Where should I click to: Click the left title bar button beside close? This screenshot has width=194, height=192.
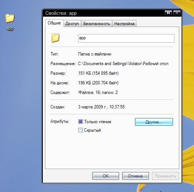pos(168,13)
